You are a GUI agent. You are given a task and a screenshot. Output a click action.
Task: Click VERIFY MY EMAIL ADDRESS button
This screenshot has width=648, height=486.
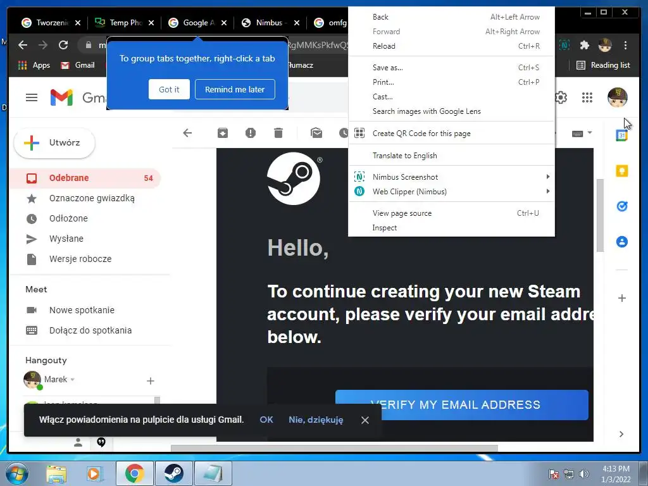pos(461,404)
